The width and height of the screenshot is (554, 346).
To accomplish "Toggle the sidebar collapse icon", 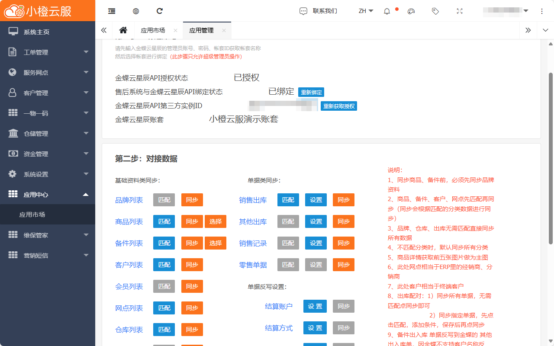I will (112, 11).
